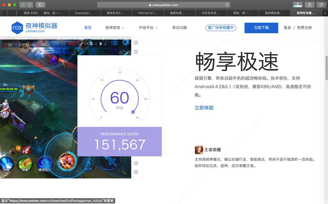328x204 pixels.
Task: Open a new tab with the plus button
Action: coord(325,13)
